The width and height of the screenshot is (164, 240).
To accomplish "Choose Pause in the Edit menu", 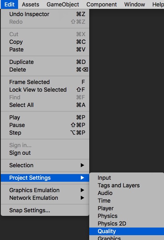I will (x=45, y=125).
